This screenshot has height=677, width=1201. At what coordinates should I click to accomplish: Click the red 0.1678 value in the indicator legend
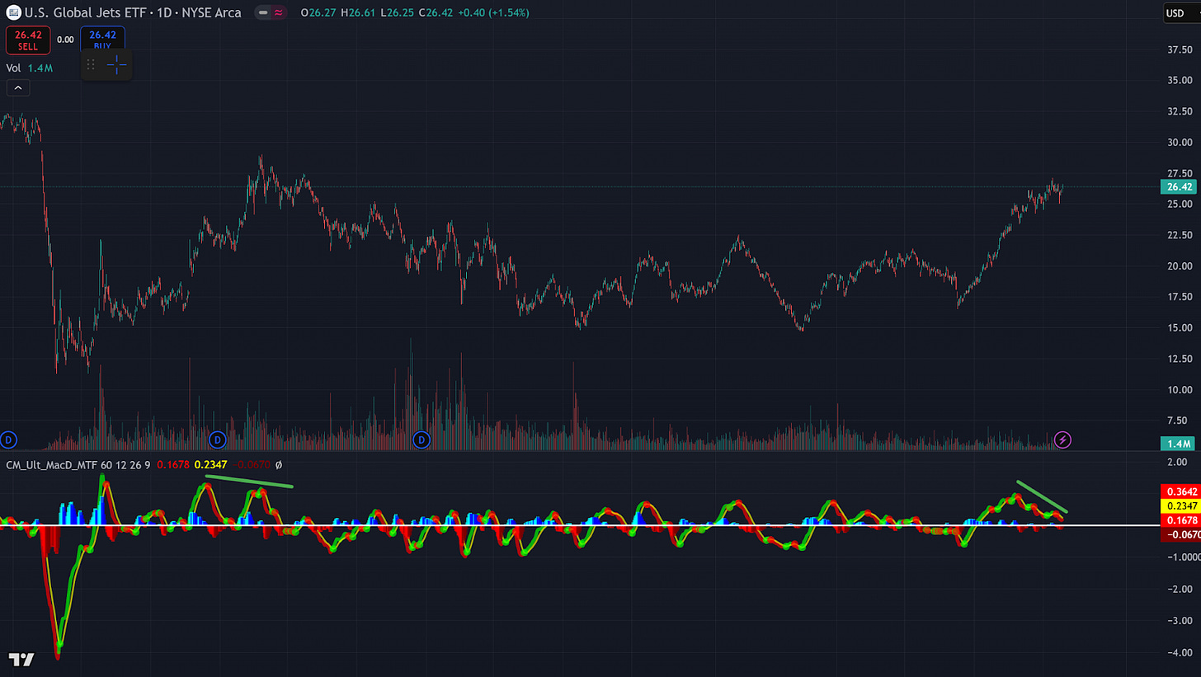click(x=172, y=466)
